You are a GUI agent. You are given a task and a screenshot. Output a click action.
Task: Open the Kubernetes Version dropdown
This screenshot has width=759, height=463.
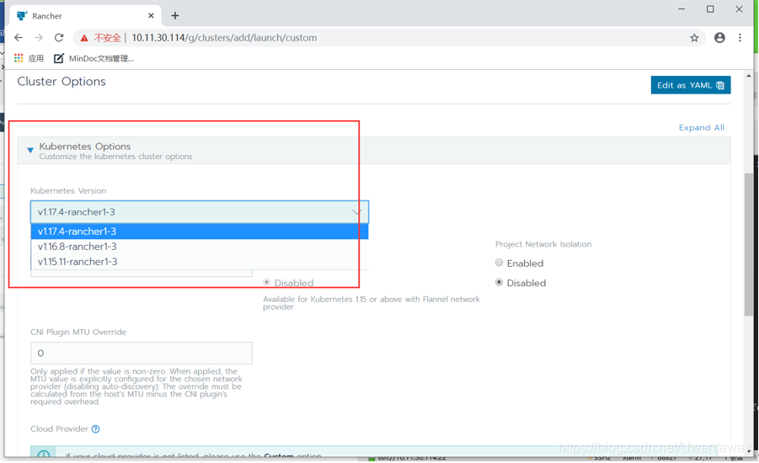click(x=200, y=212)
